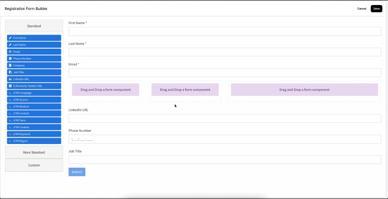The image size is (388, 199).
Task: Focus the First Name text field
Action: pyautogui.click(x=224, y=31)
